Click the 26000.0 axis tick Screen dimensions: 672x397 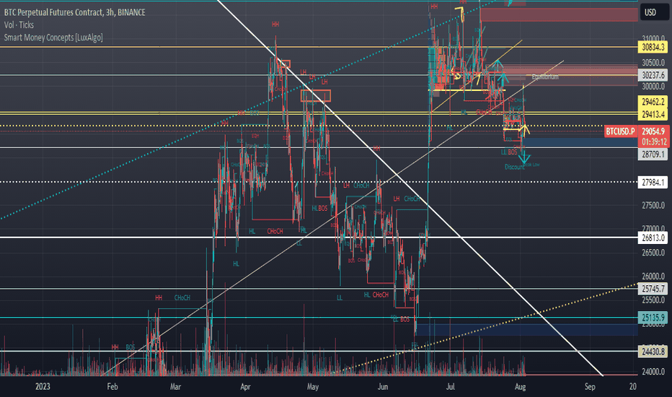click(653, 276)
